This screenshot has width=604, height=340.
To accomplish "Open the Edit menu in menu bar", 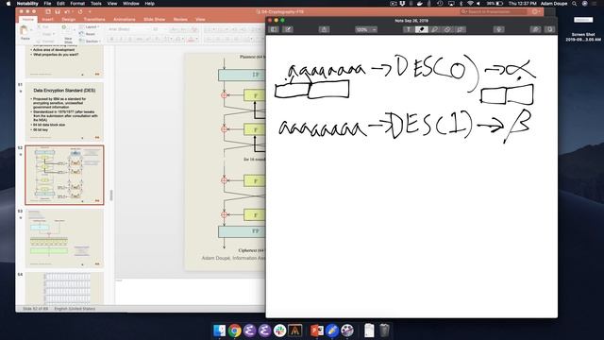I will [60, 4].
